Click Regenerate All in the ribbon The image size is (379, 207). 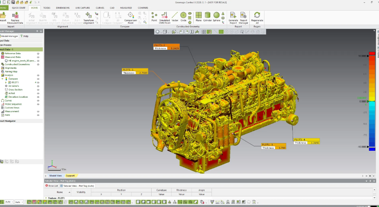click(x=257, y=15)
